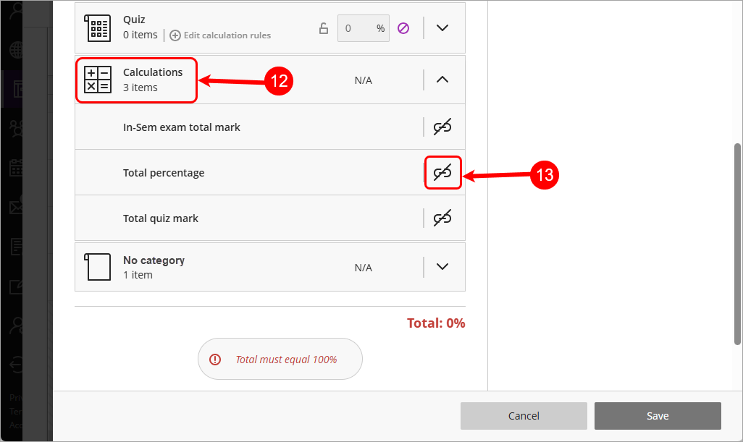Click the Quiz category icon

(98, 28)
